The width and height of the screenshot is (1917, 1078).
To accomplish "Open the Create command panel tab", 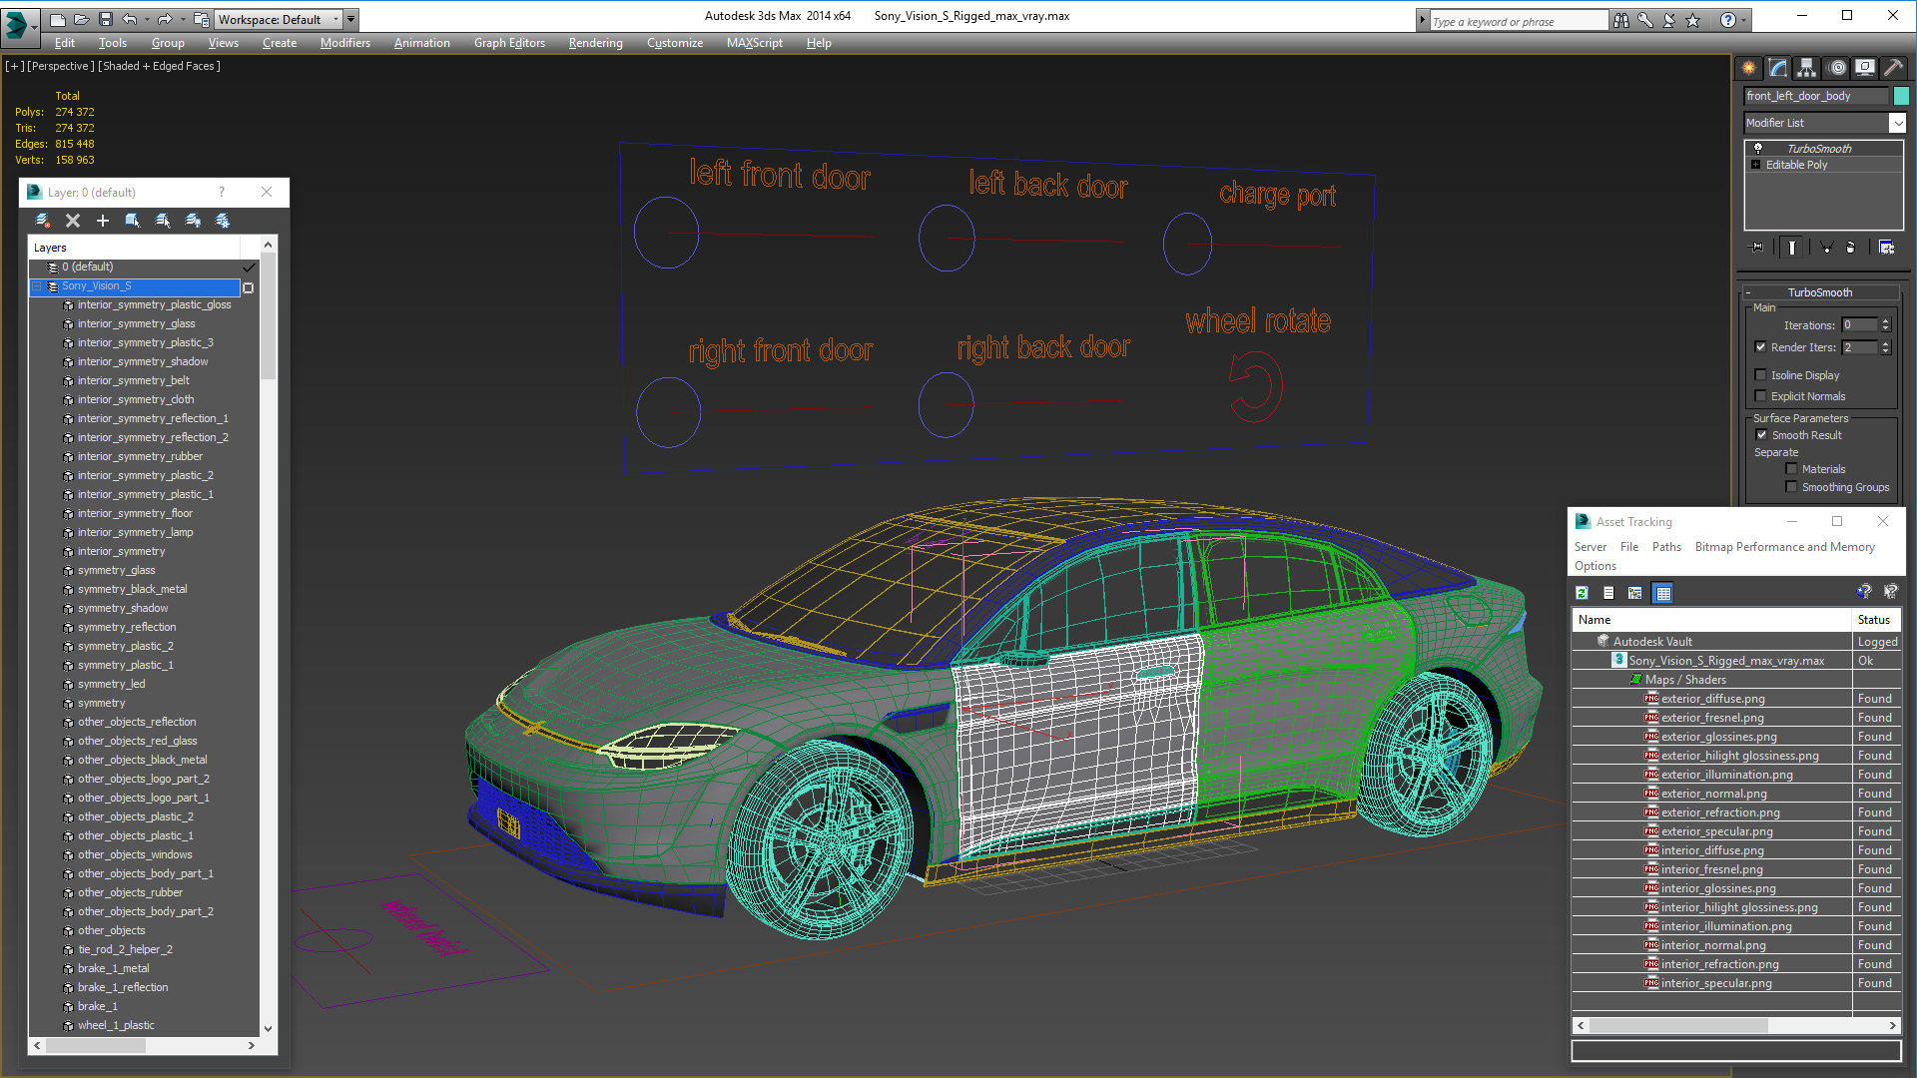I will click(1749, 68).
